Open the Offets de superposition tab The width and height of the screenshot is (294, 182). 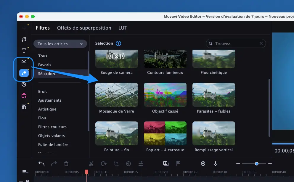[x=84, y=28]
